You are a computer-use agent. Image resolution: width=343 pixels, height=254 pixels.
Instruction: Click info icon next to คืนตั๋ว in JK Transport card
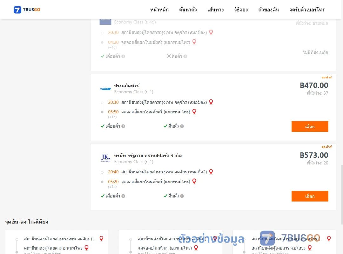pos(182,196)
